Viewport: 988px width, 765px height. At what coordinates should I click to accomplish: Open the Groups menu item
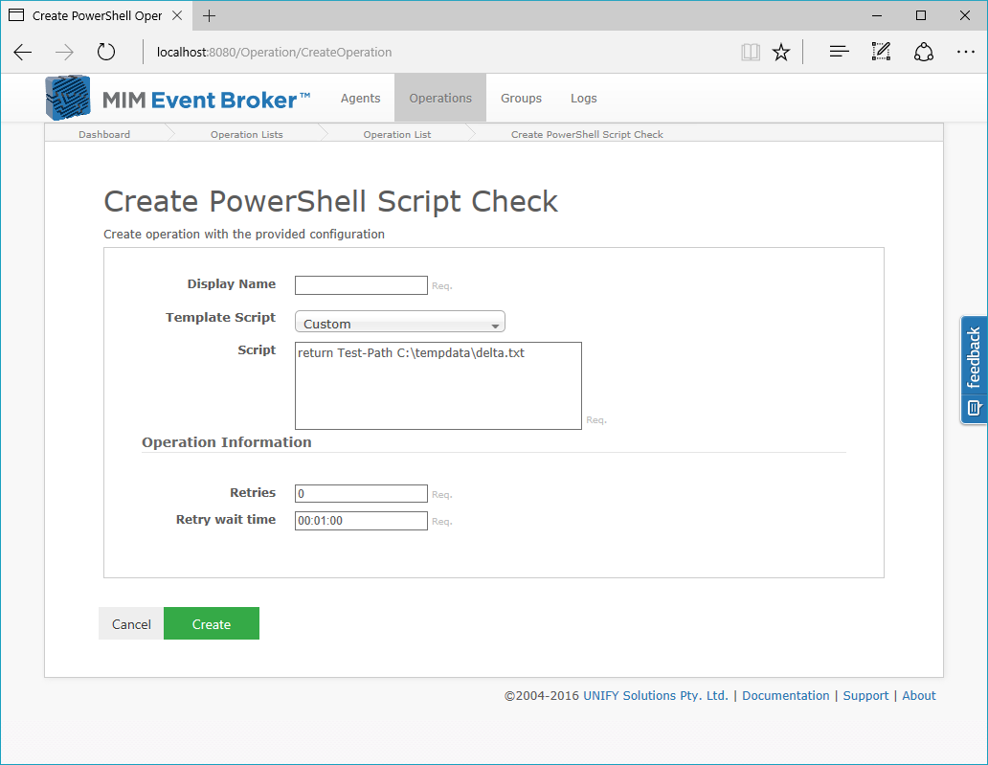(521, 99)
